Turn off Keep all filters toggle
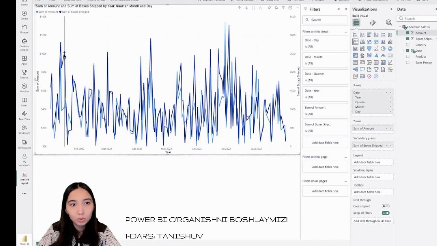 pyautogui.click(x=385, y=213)
